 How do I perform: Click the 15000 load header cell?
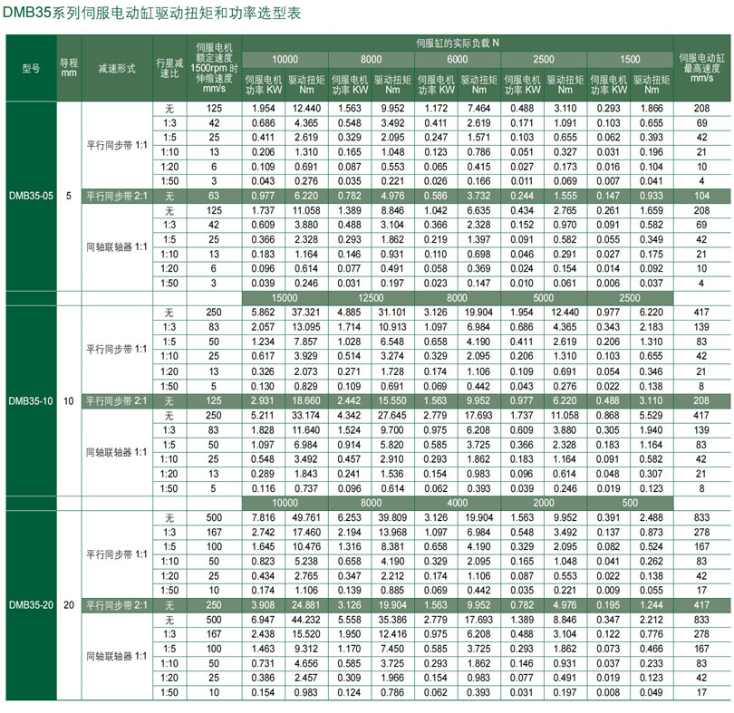284,297
